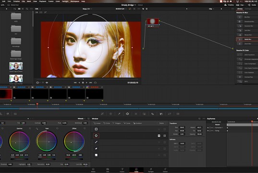258x173 pixels.
Task: Expand the Sizing keyframe track
Action: point(214,131)
